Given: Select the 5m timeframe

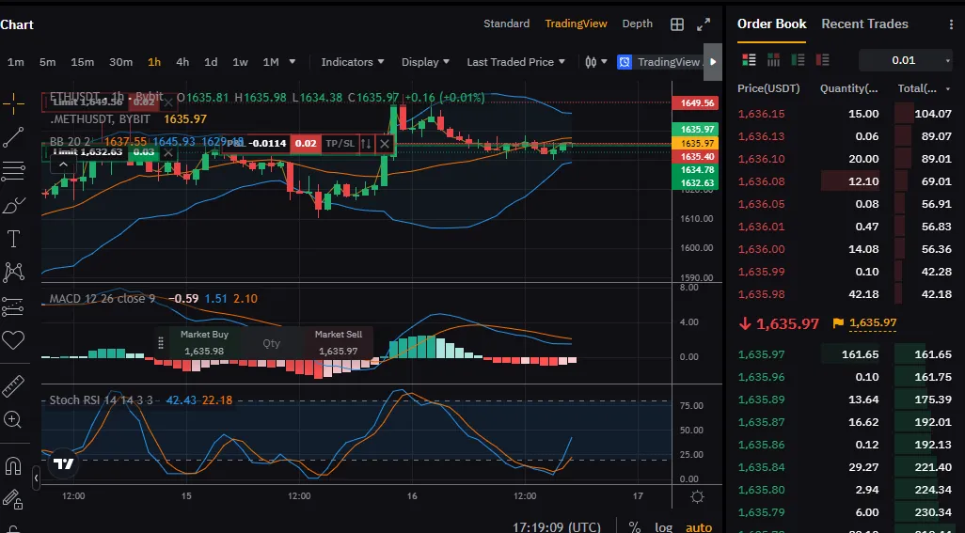Looking at the screenshot, I should (47, 62).
